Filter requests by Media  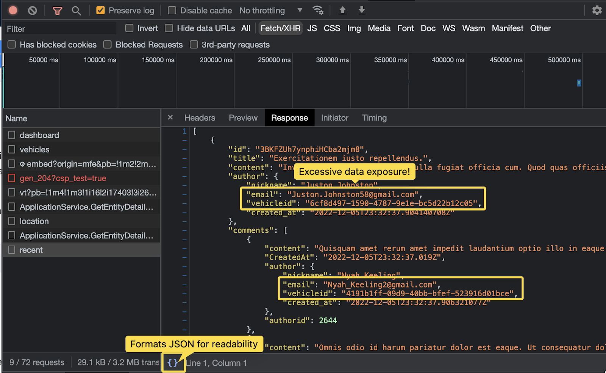pyautogui.click(x=379, y=28)
